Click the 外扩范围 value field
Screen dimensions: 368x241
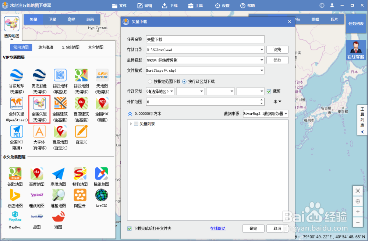click(202, 102)
